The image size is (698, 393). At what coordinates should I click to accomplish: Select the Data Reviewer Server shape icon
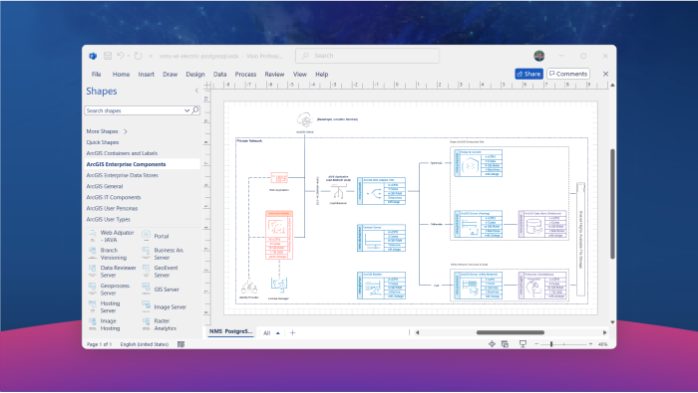click(92, 272)
